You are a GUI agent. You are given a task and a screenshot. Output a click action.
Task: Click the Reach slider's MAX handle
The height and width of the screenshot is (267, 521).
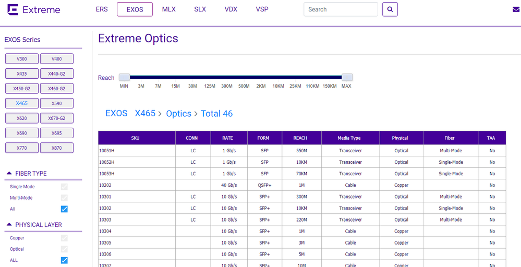click(x=347, y=77)
